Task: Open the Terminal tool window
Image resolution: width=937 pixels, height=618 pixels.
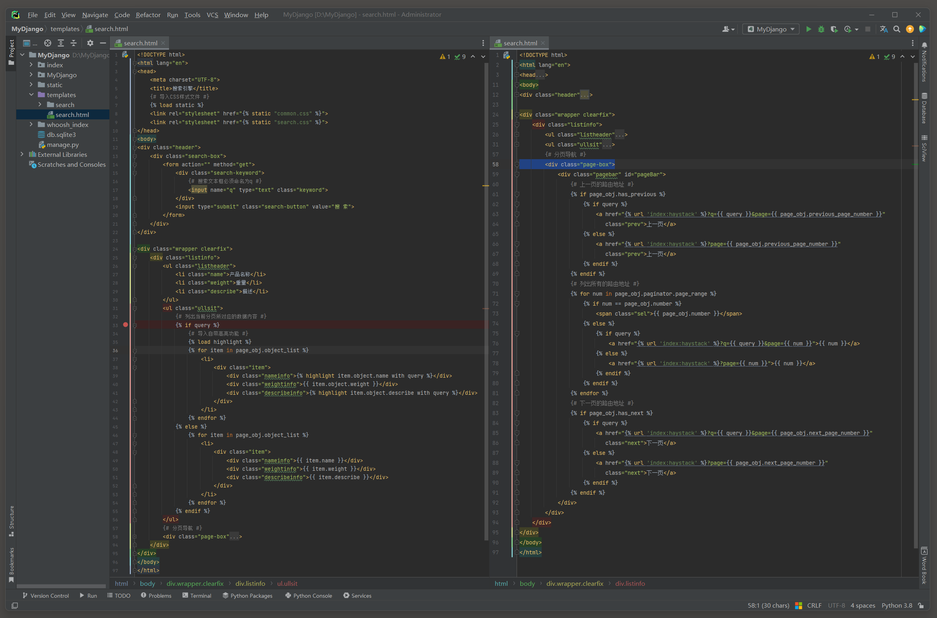Action: (197, 596)
